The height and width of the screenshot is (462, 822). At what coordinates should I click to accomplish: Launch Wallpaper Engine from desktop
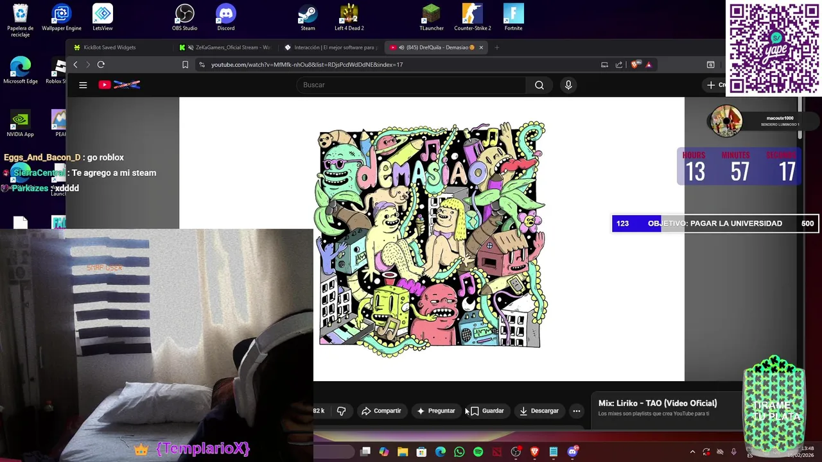[x=62, y=18]
